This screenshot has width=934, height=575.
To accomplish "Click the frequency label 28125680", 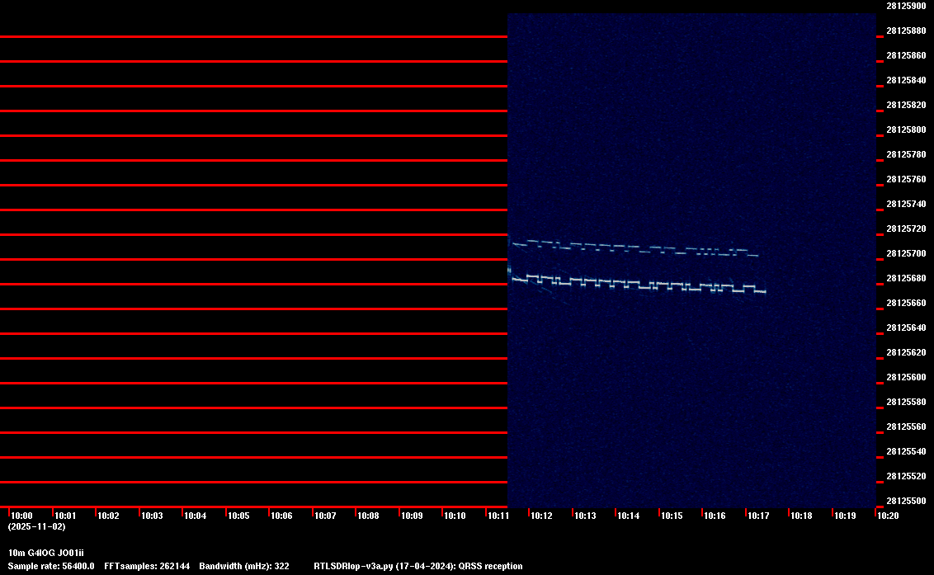I will tap(907, 278).
